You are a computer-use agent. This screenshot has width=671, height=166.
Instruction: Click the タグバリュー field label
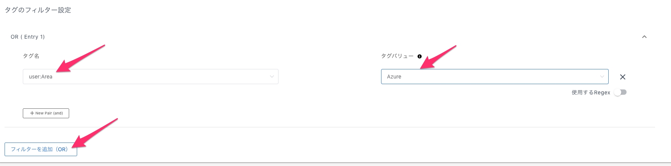[397, 56]
